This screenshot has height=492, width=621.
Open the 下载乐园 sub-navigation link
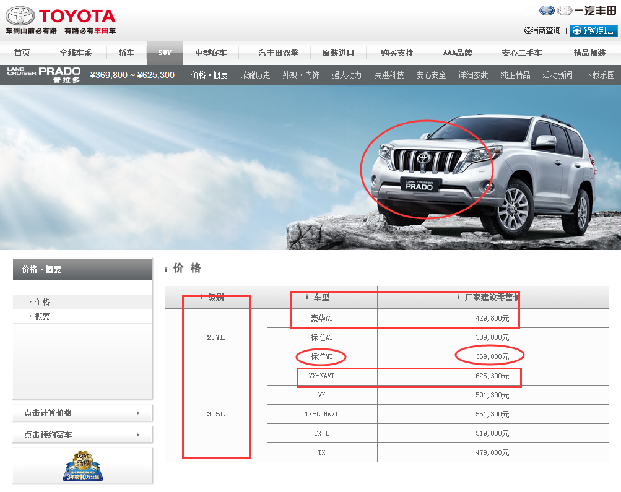(x=599, y=76)
